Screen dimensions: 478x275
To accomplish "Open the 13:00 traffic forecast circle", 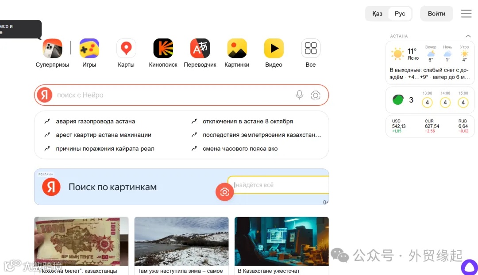I will [427, 102].
